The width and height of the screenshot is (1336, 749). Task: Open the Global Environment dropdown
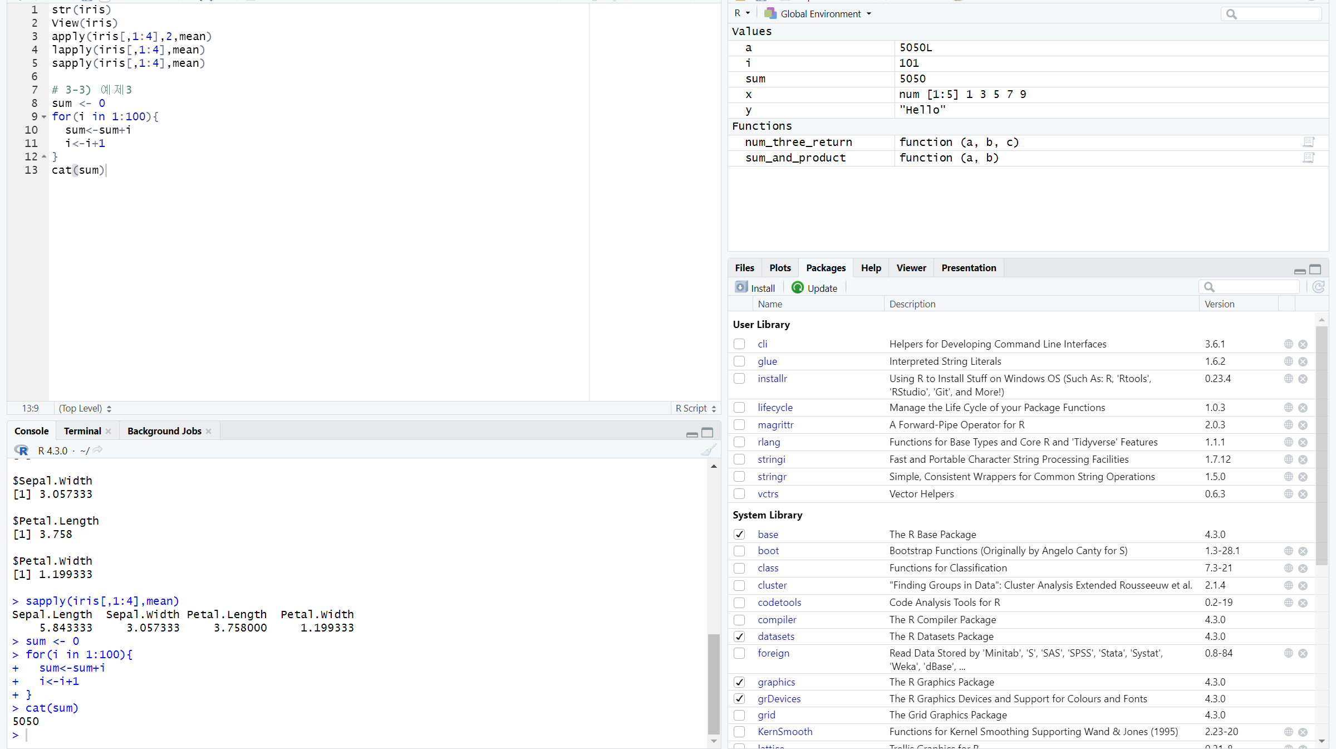tap(819, 13)
